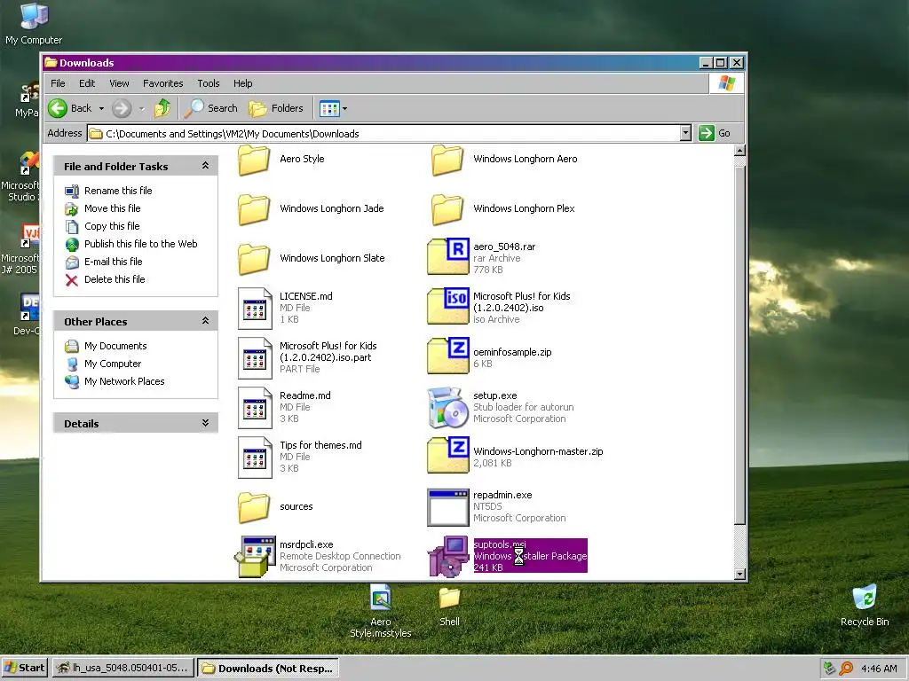The image size is (909, 681).
Task: Click the scrollbar down arrow in Downloads
Action: tap(739, 574)
